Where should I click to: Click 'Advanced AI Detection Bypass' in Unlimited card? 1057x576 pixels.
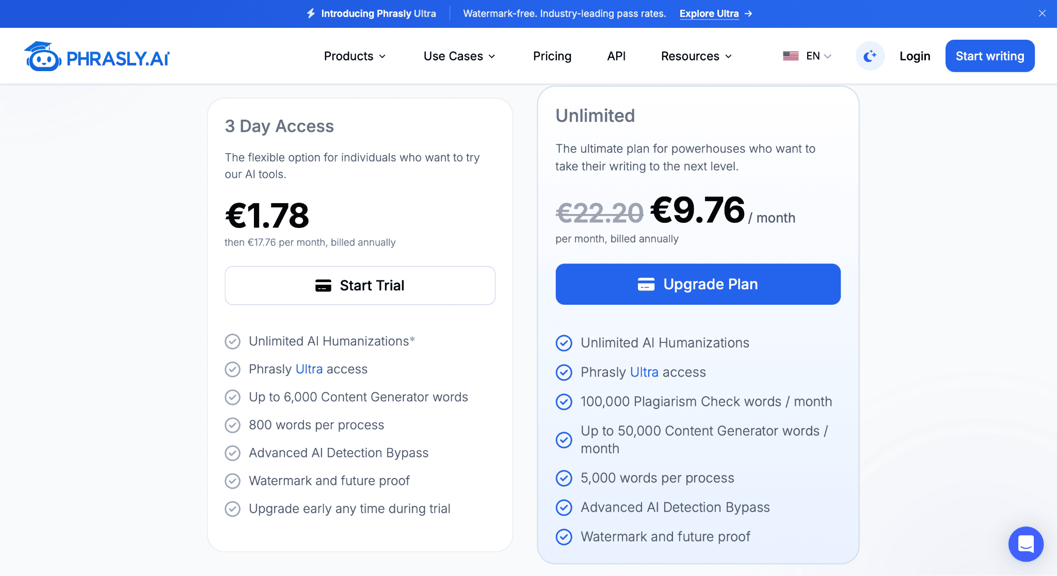[x=675, y=507]
